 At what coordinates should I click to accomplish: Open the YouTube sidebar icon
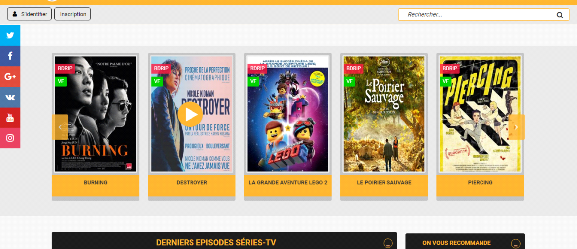tap(10, 118)
